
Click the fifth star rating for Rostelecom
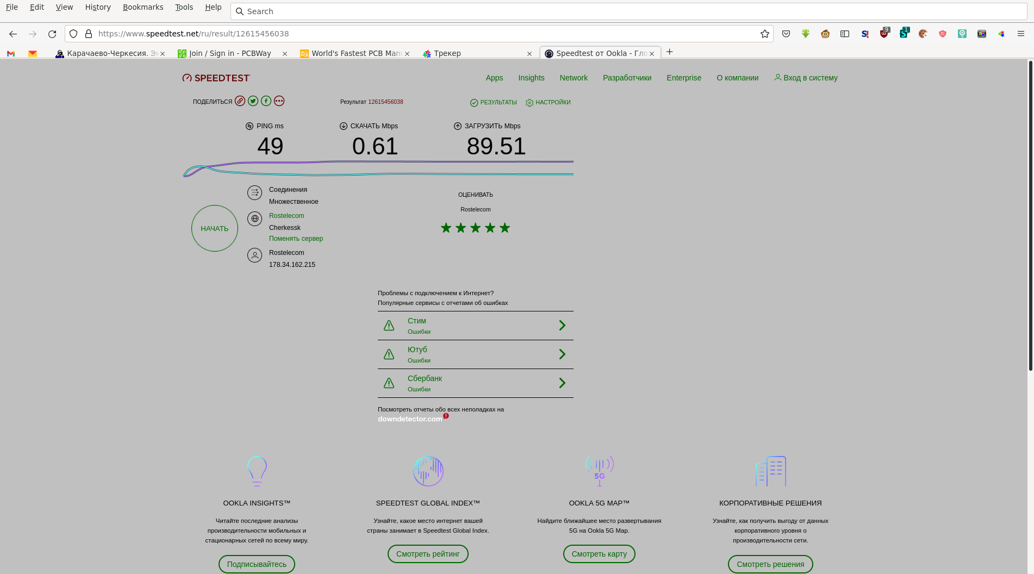coord(505,228)
